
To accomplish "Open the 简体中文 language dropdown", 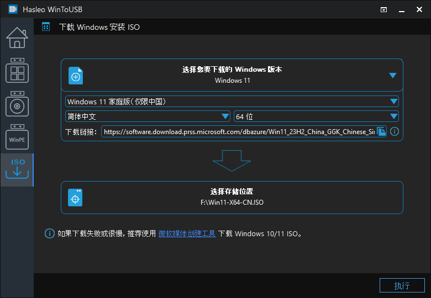I will [x=148, y=116].
